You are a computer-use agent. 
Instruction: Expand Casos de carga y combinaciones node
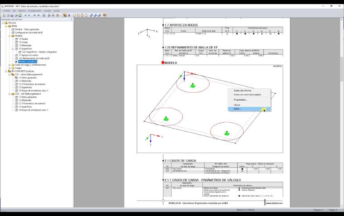(x=10, y=65)
